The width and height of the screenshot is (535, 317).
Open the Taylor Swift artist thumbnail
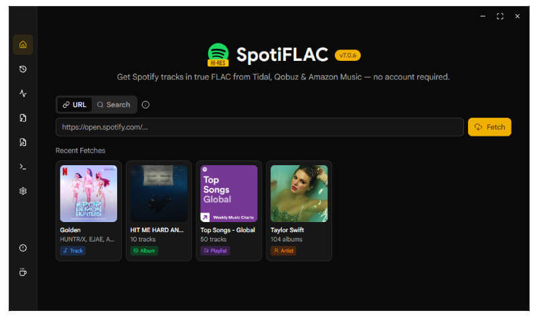click(x=299, y=193)
